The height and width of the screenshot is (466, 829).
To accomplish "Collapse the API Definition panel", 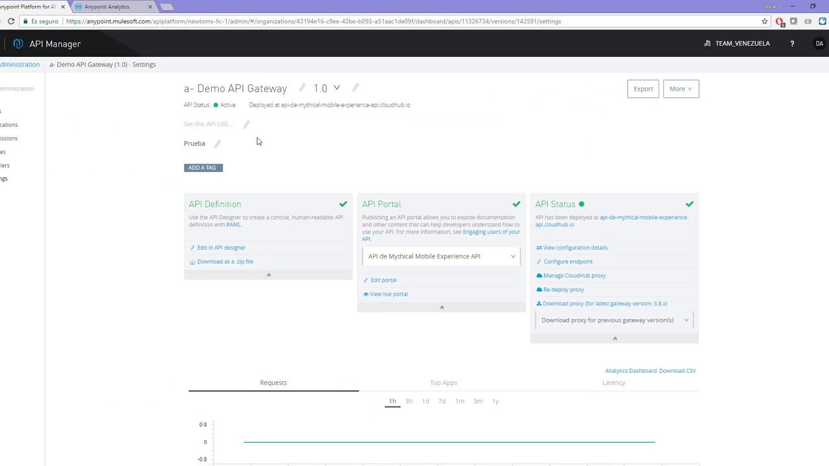I will click(268, 275).
